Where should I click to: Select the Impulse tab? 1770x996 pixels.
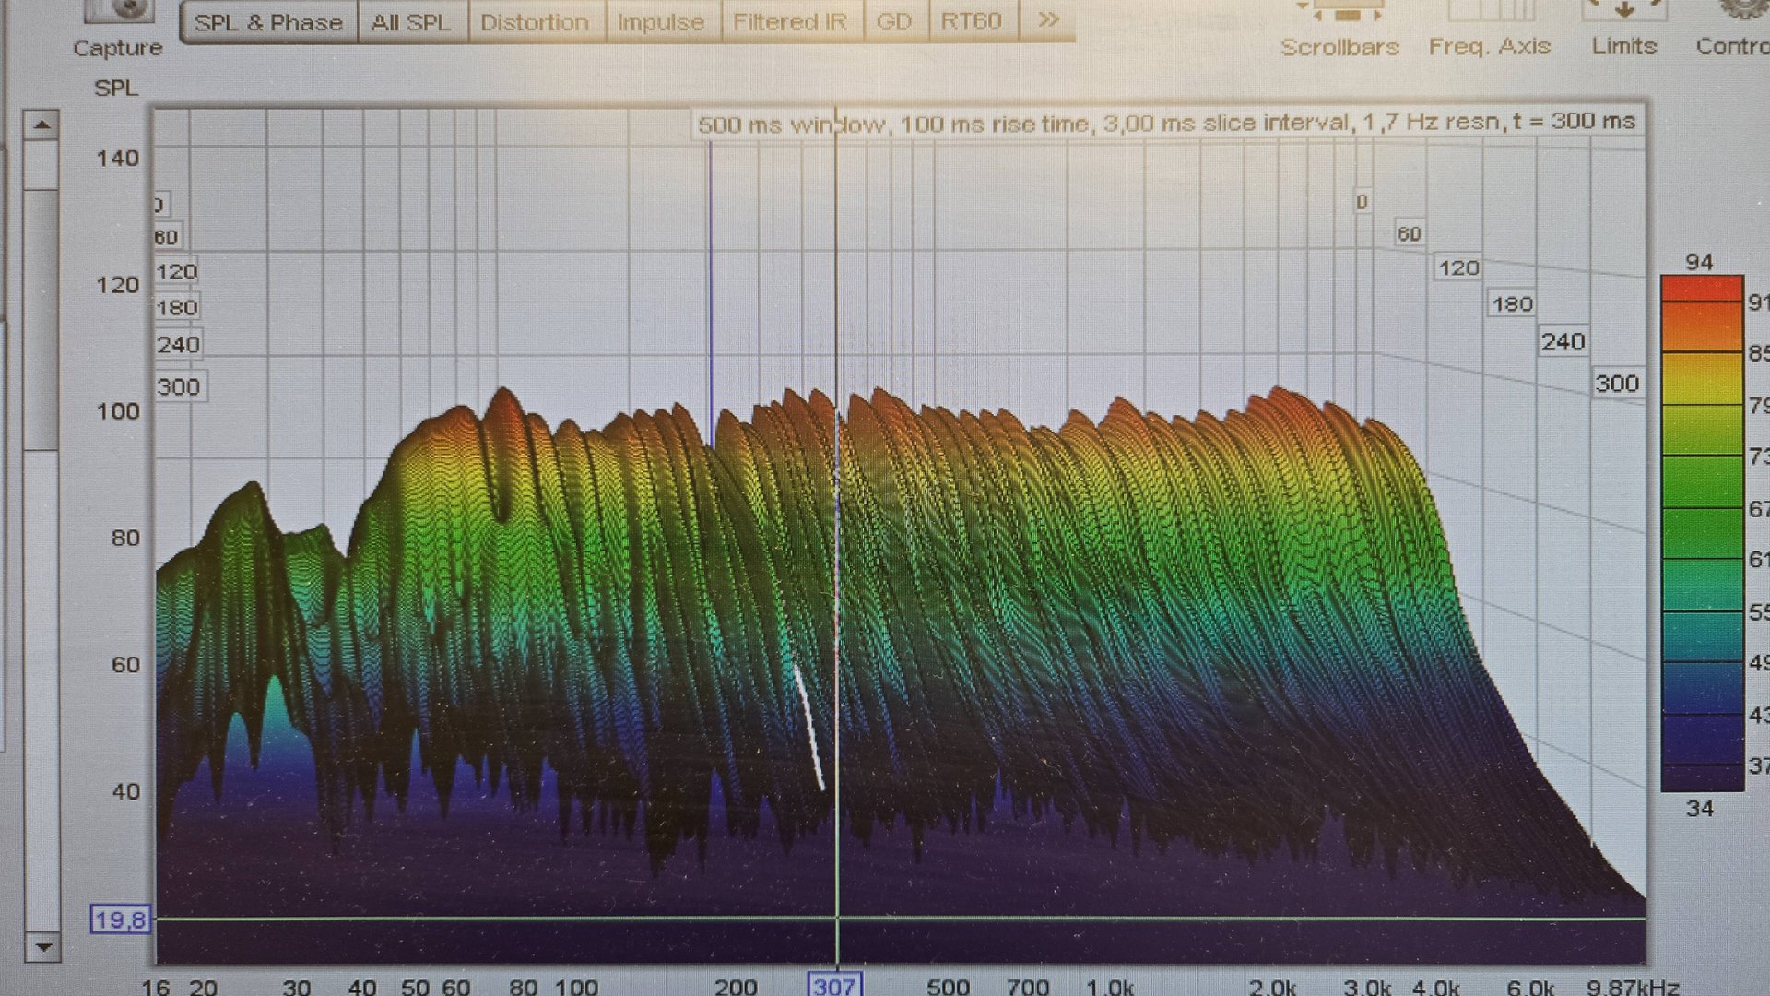pyautogui.click(x=660, y=22)
